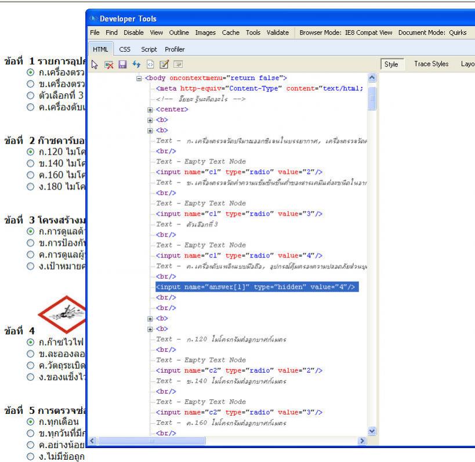Viewport: 475px width, 462px height.
Task: Expand the center node
Action: pyautogui.click(x=150, y=110)
